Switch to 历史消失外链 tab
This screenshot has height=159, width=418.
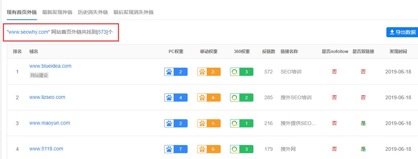tap(93, 12)
